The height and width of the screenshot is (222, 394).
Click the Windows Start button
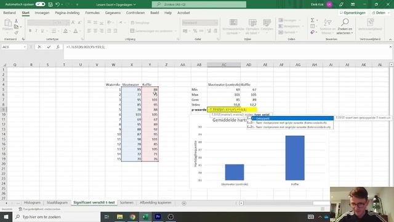(x=6, y=216)
